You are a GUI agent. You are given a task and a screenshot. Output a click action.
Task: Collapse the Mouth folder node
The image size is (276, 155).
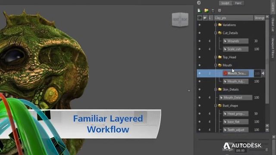pyautogui.click(x=216, y=65)
